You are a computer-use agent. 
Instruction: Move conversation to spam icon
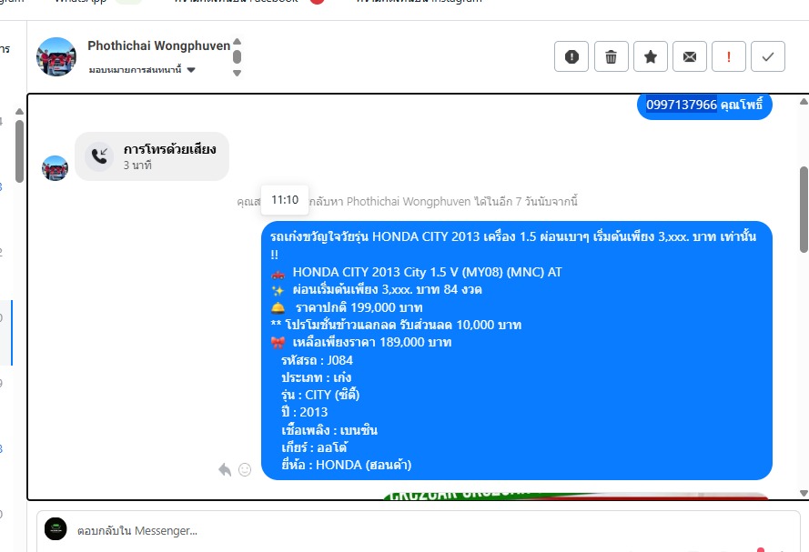(571, 56)
